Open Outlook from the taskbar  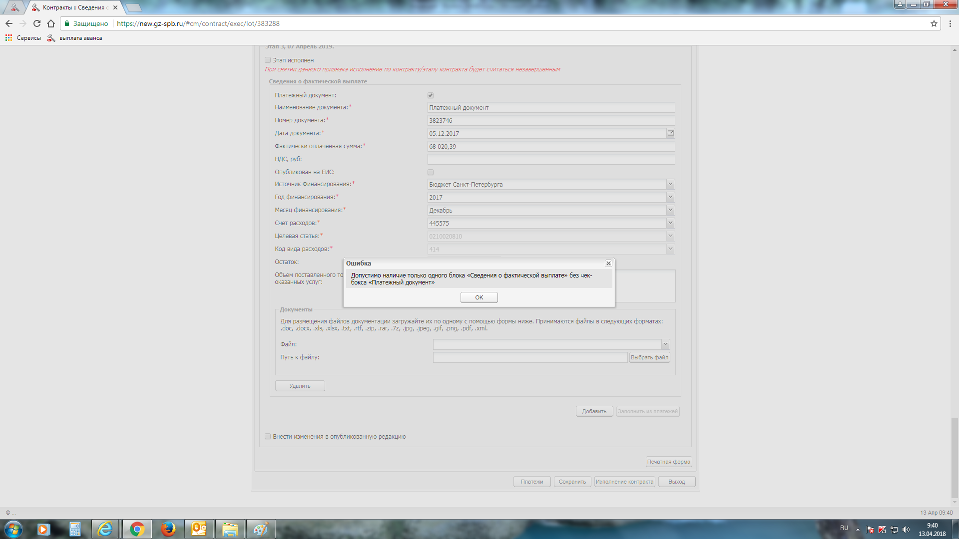199,529
